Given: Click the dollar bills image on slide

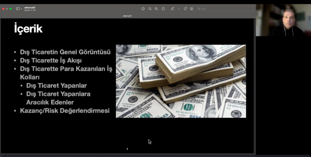Looking at the screenshot, I should coord(181,81).
